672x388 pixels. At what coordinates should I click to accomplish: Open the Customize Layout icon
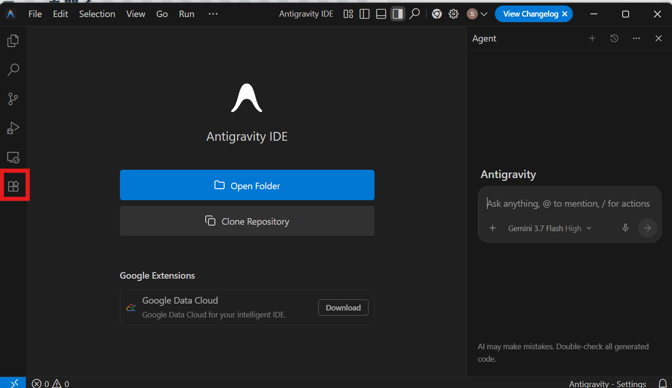click(x=348, y=14)
